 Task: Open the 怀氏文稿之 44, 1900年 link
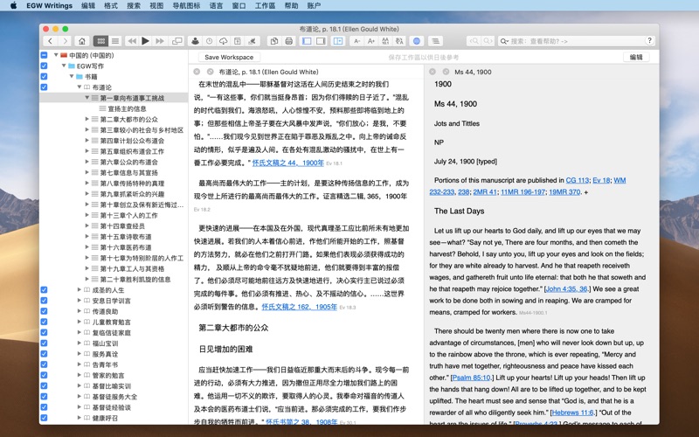click(288, 163)
